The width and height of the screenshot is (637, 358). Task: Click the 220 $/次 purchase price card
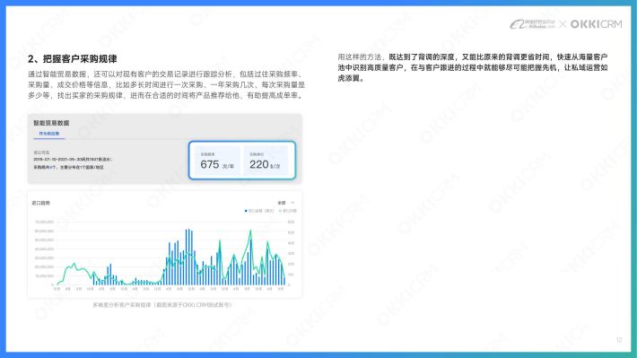point(266,161)
